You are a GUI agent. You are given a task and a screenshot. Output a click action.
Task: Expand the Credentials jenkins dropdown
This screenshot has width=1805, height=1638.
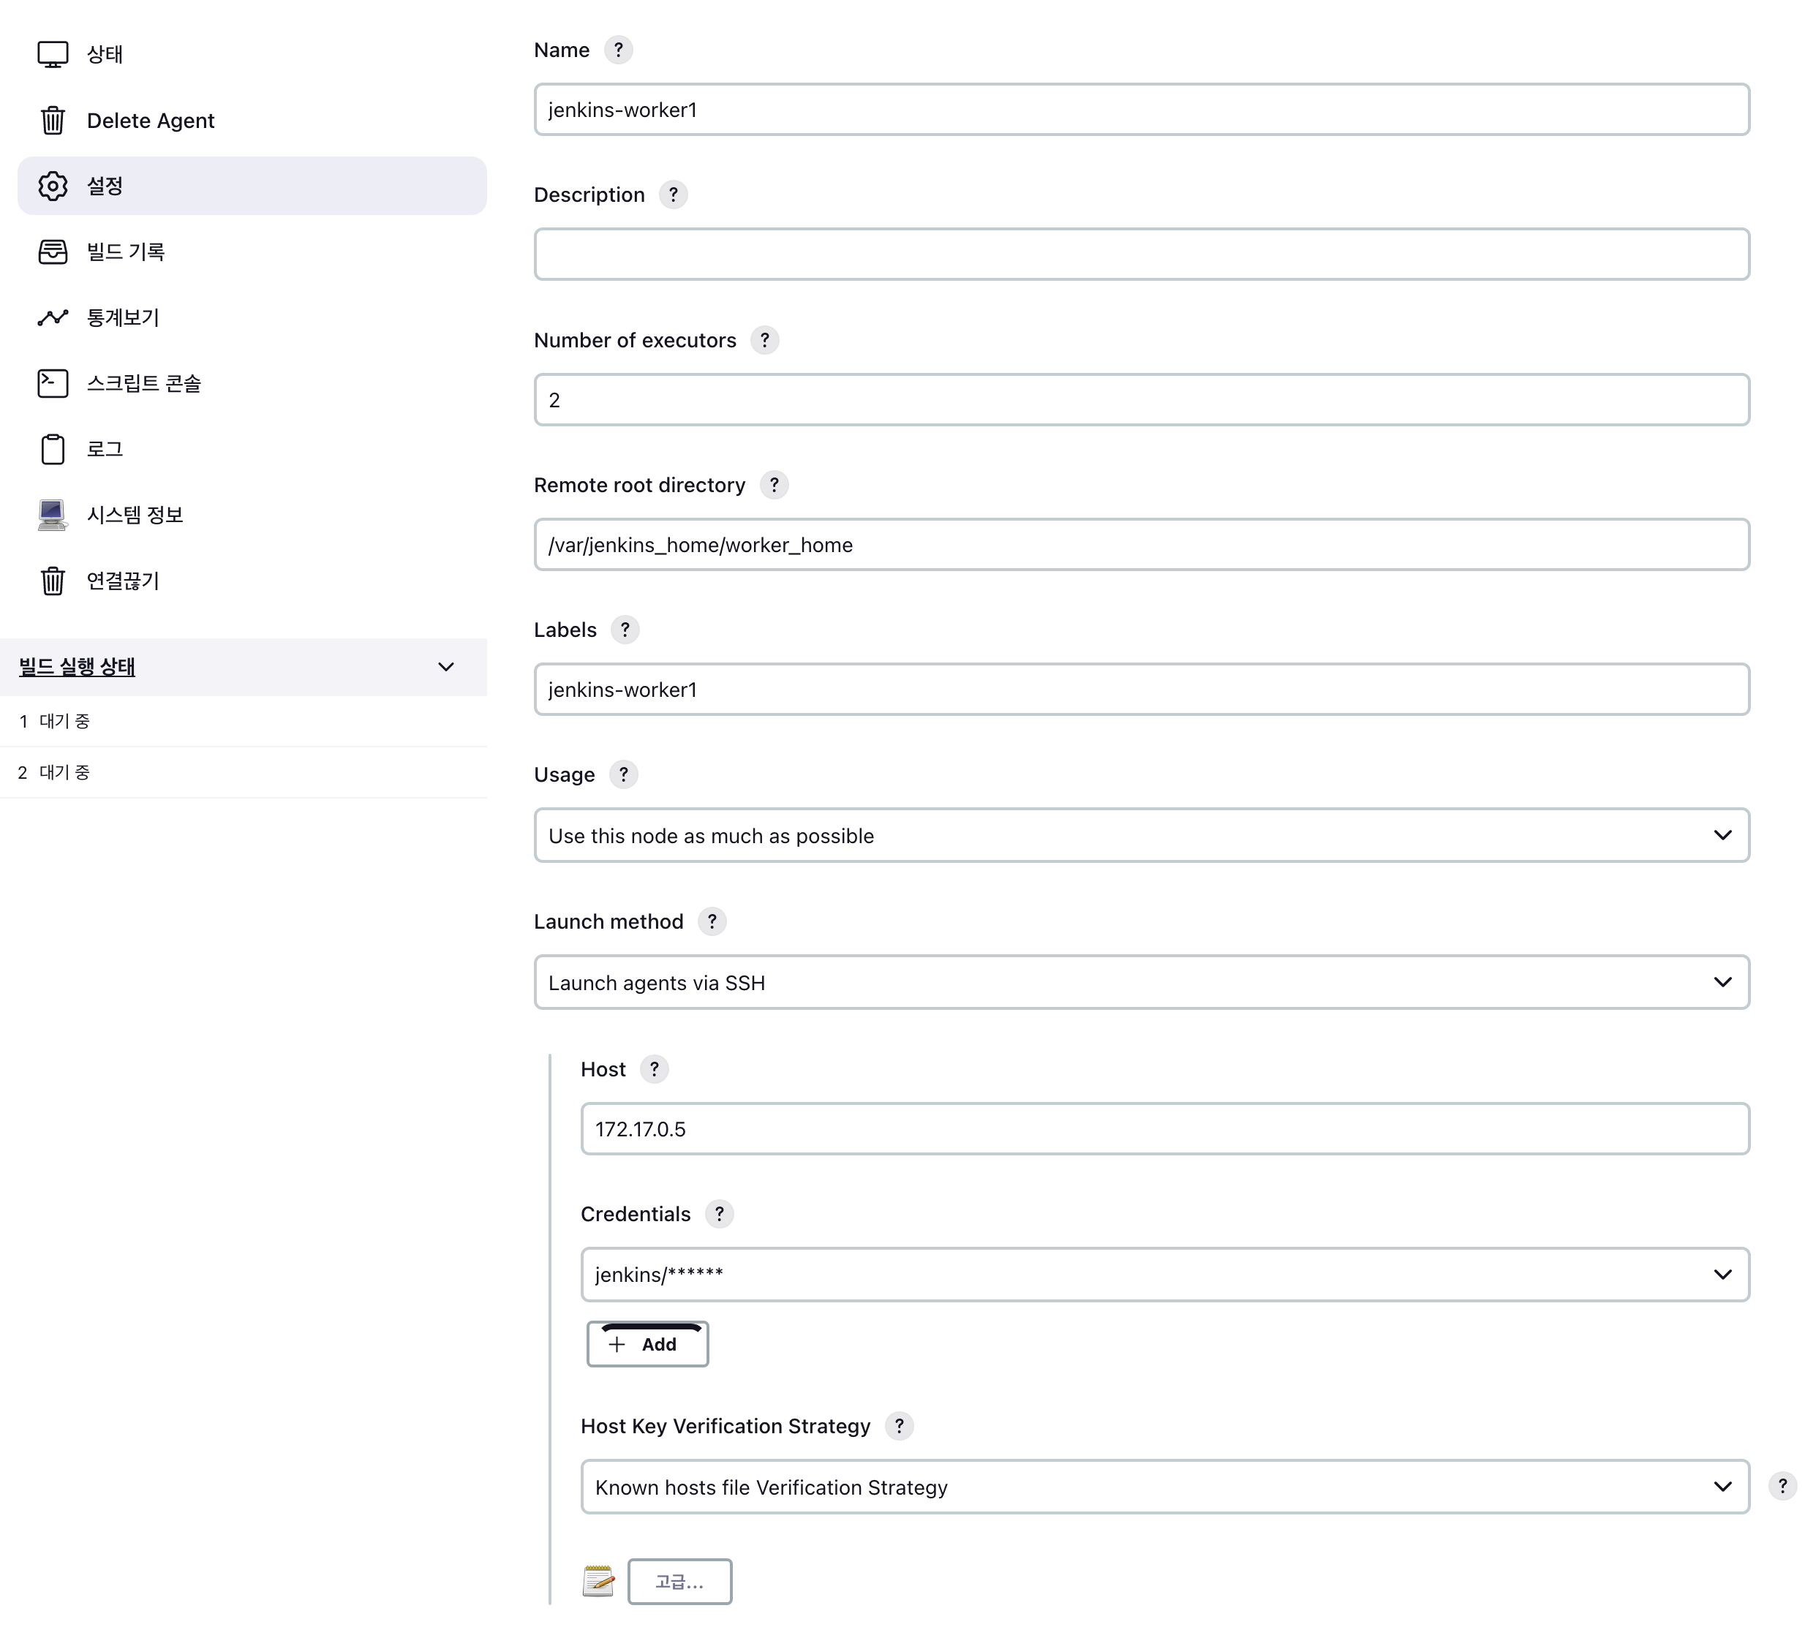coord(1164,1275)
